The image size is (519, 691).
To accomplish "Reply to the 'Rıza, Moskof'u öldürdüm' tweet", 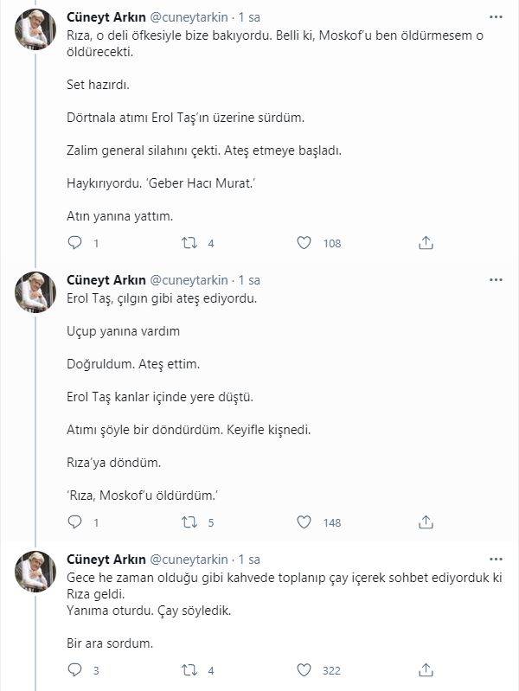I will (x=75, y=522).
